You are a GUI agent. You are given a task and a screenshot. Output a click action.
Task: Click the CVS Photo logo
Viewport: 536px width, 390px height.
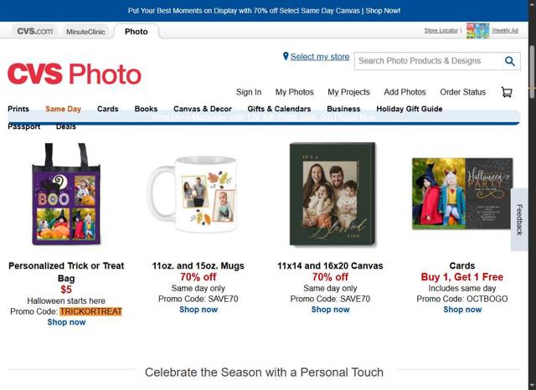point(75,74)
